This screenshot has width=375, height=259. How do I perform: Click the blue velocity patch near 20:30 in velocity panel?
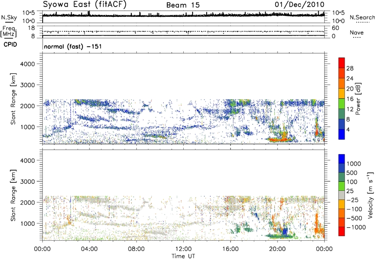[285, 231]
